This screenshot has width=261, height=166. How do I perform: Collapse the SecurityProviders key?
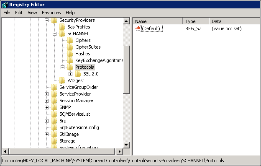pos(46,21)
